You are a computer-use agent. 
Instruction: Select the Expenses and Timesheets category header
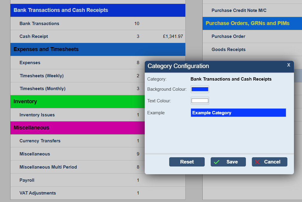click(46, 49)
